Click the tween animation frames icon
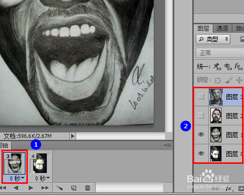Screen dimensions: 244x195 60,188
